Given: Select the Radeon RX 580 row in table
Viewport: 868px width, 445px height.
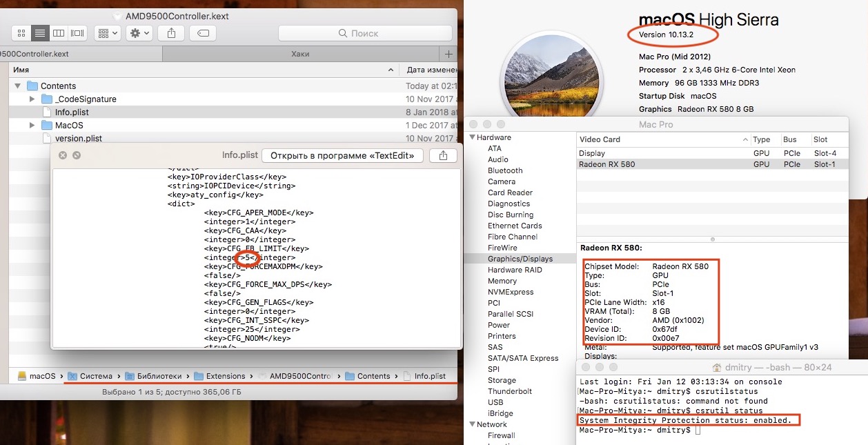Looking at the screenshot, I should click(x=713, y=164).
